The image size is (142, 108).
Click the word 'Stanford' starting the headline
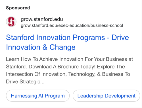click(x=20, y=37)
